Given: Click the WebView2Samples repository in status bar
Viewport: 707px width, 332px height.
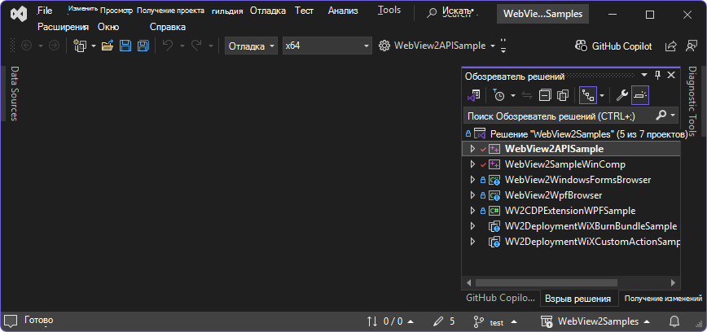Looking at the screenshot, I should 595,321.
